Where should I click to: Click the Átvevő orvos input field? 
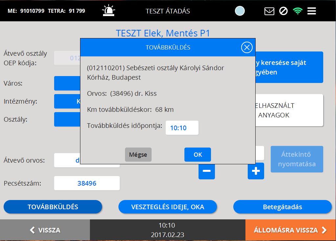tap(67, 160)
